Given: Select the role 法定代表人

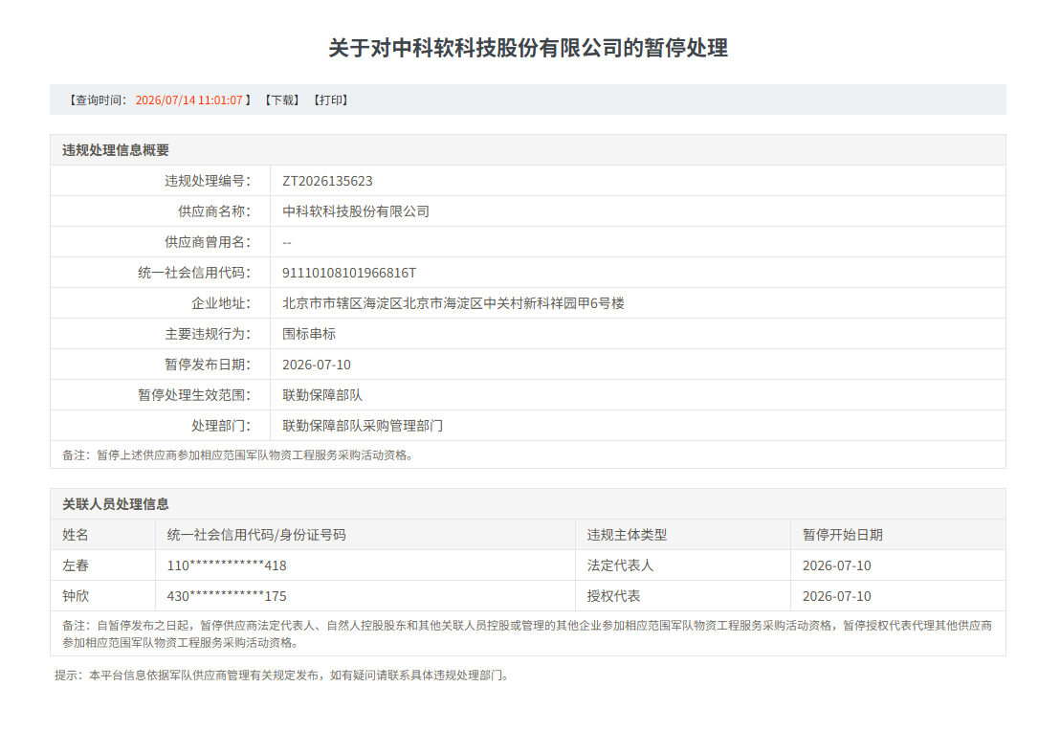Looking at the screenshot, I should (x=620, y=565).
